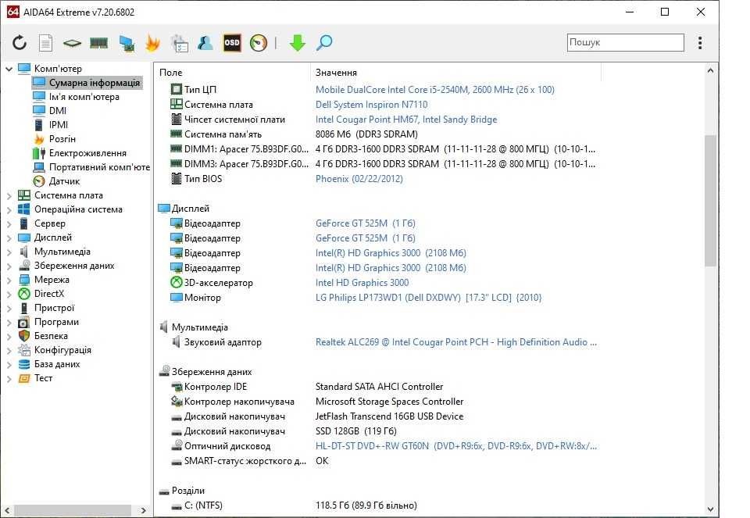Click the Розгін flame icon in tree
This screenshot has height=518, width=750.
coord(39,139)
